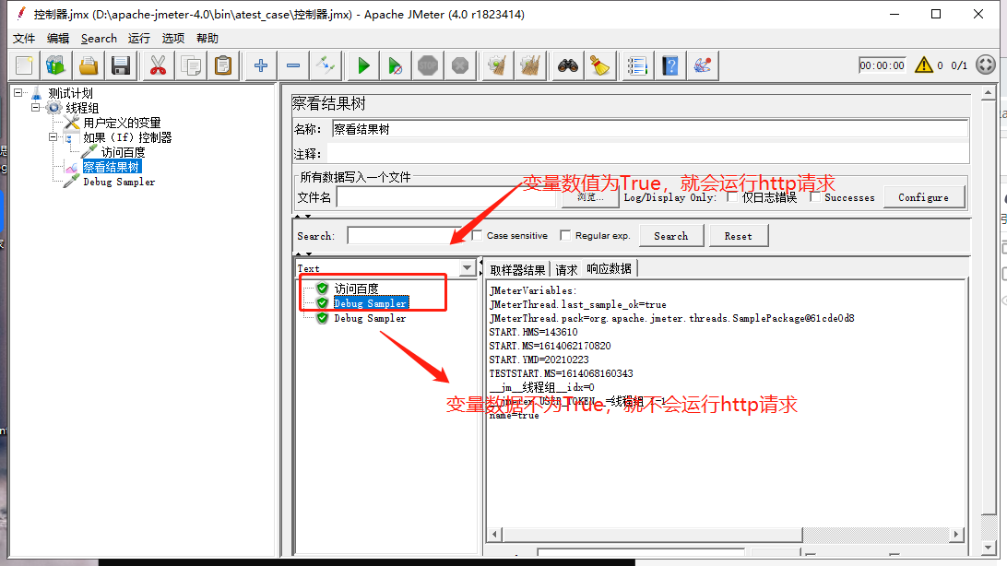Click the Reset button
This screenshot has height=566, width=1007.
pos(739,235)
